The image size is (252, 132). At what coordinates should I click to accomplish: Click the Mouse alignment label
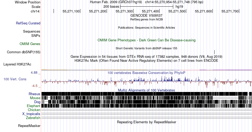35,98
